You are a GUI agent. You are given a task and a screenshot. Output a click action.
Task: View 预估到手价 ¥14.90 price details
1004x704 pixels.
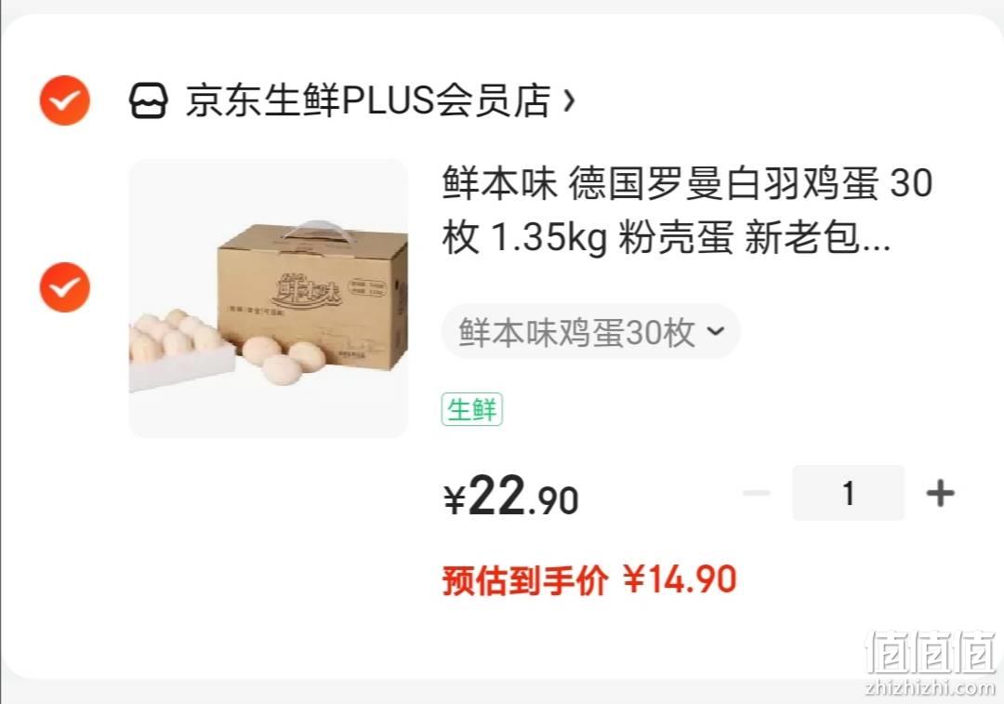[589, 580]
